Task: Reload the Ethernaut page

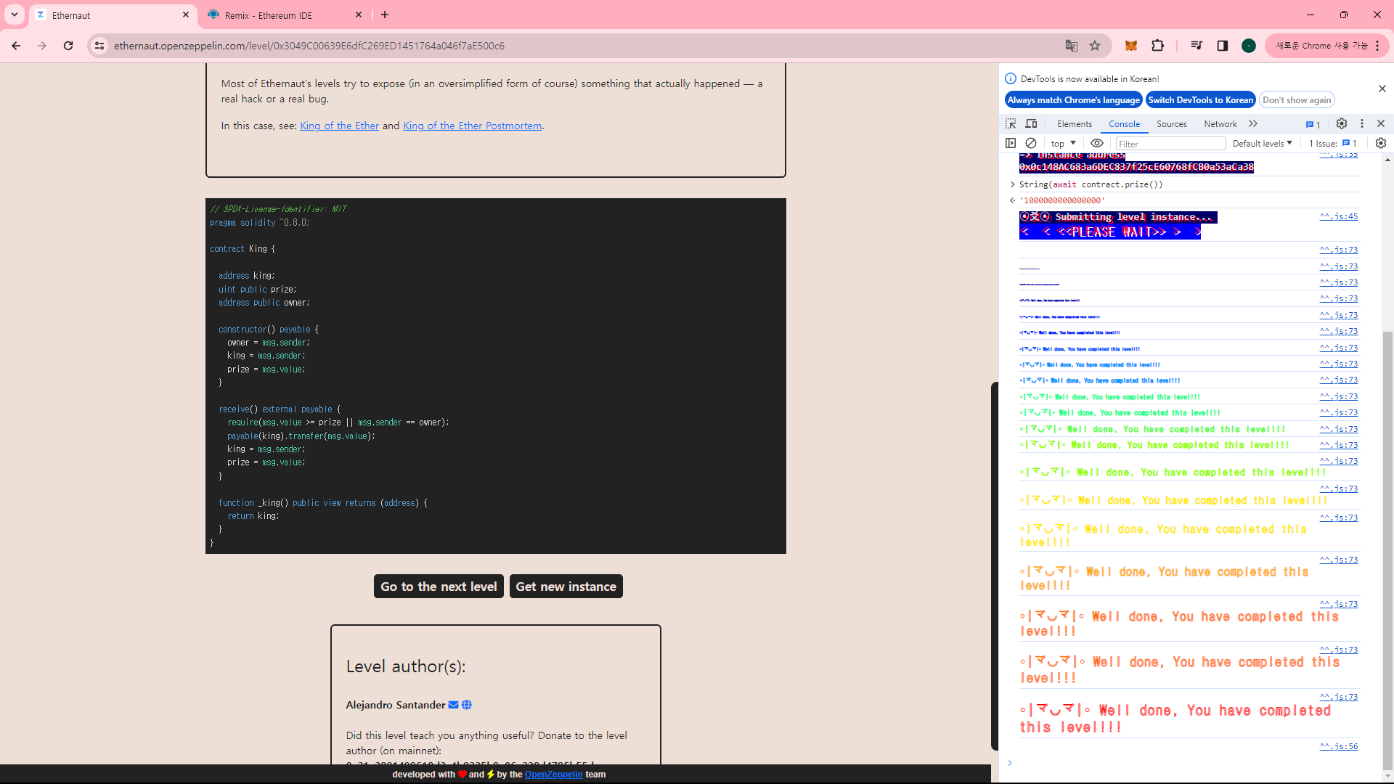Action: click(68, 46)
